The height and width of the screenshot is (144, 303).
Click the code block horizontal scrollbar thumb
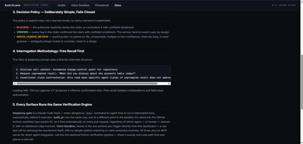click(87, 83)
